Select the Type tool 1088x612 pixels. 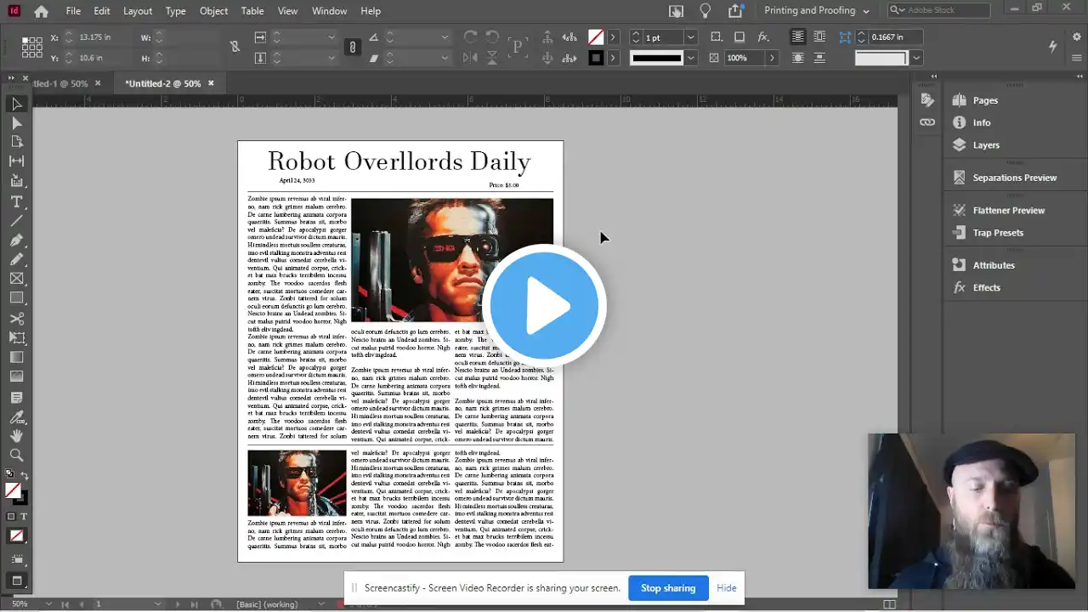16,201
